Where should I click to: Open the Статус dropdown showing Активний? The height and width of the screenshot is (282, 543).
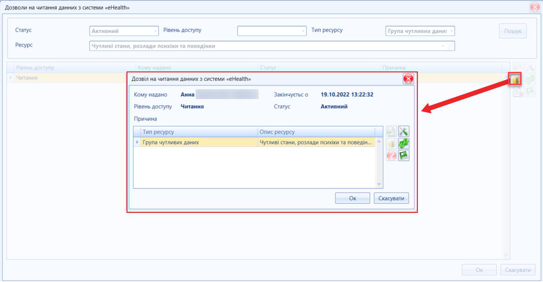[x=124, y=31]
